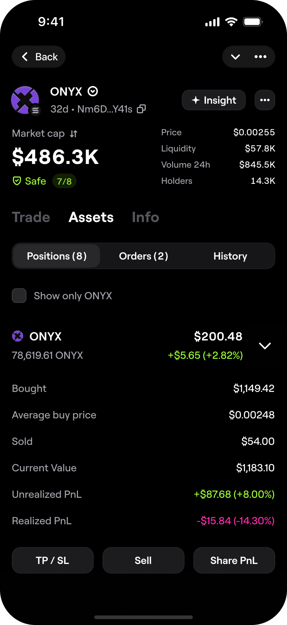
Task: Tap the verified badge beside ONYX
Action: click(x=93, y=91)
